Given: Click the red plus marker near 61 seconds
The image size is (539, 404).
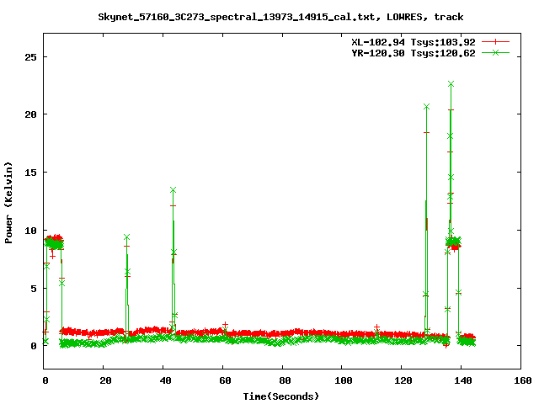Looking at the screenshot, I should 225,324.
